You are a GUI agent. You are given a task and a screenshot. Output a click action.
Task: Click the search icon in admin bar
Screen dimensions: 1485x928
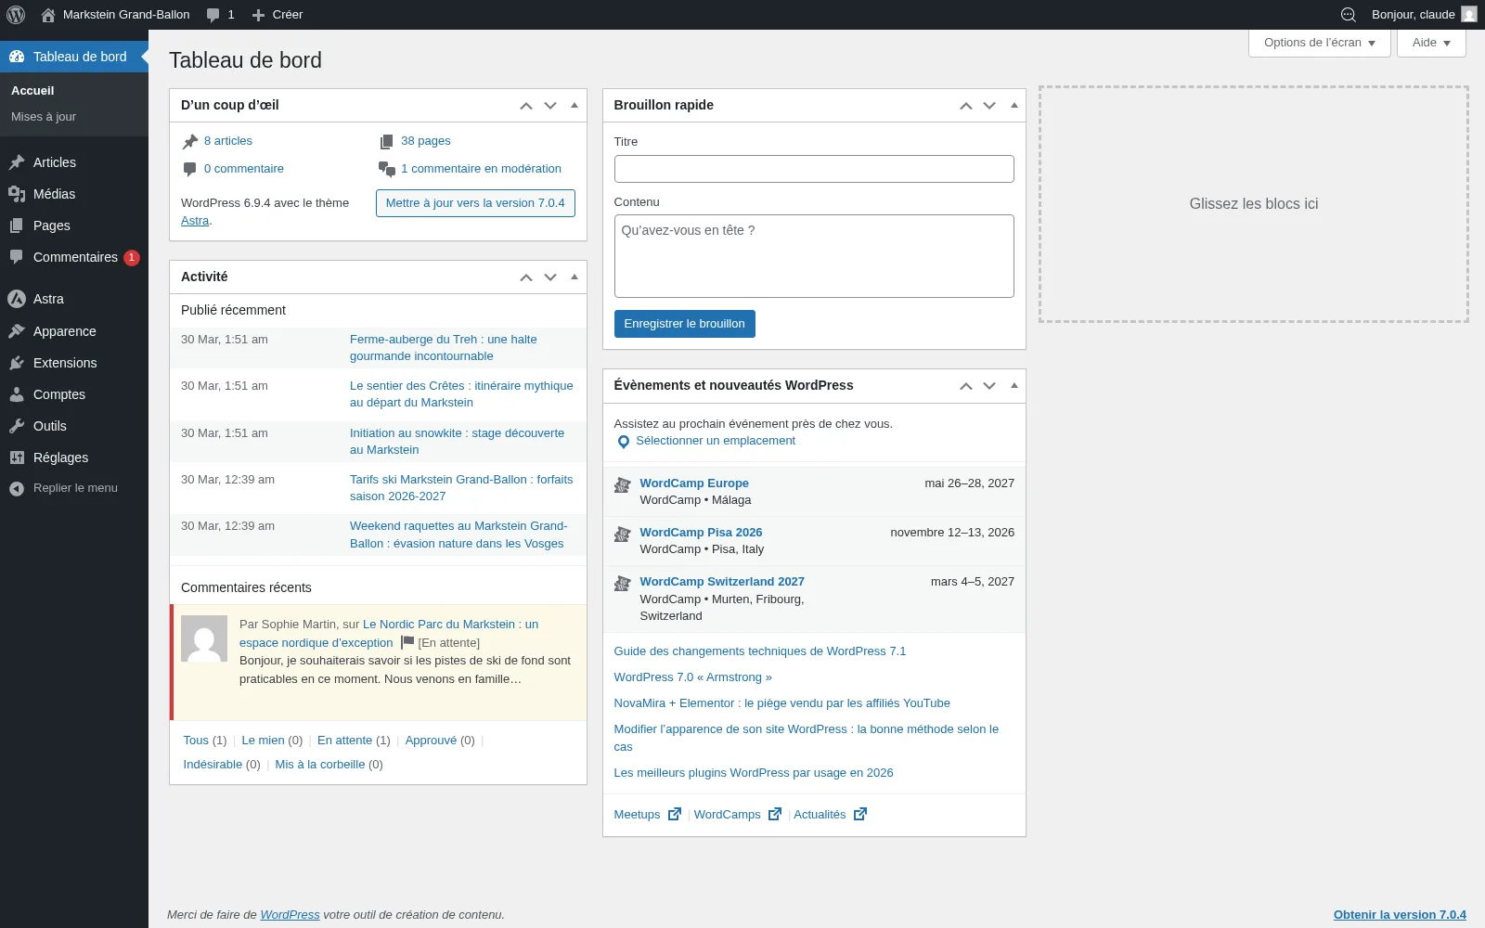1349,15
